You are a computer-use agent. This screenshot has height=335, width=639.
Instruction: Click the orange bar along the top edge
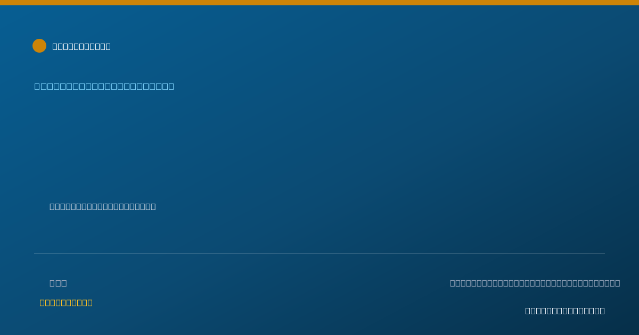click(319, 3)
